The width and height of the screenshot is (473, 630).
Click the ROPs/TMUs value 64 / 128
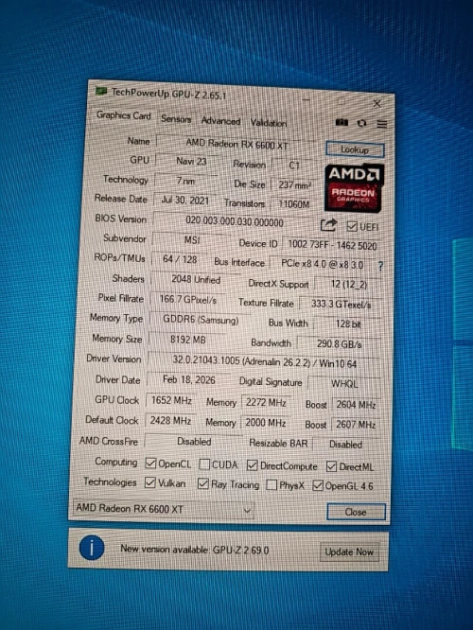click(180, 259)
